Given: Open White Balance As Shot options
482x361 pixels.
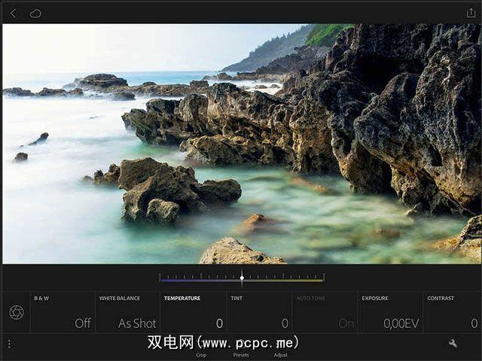Looking at the screenshot, I should pos(128,312).
